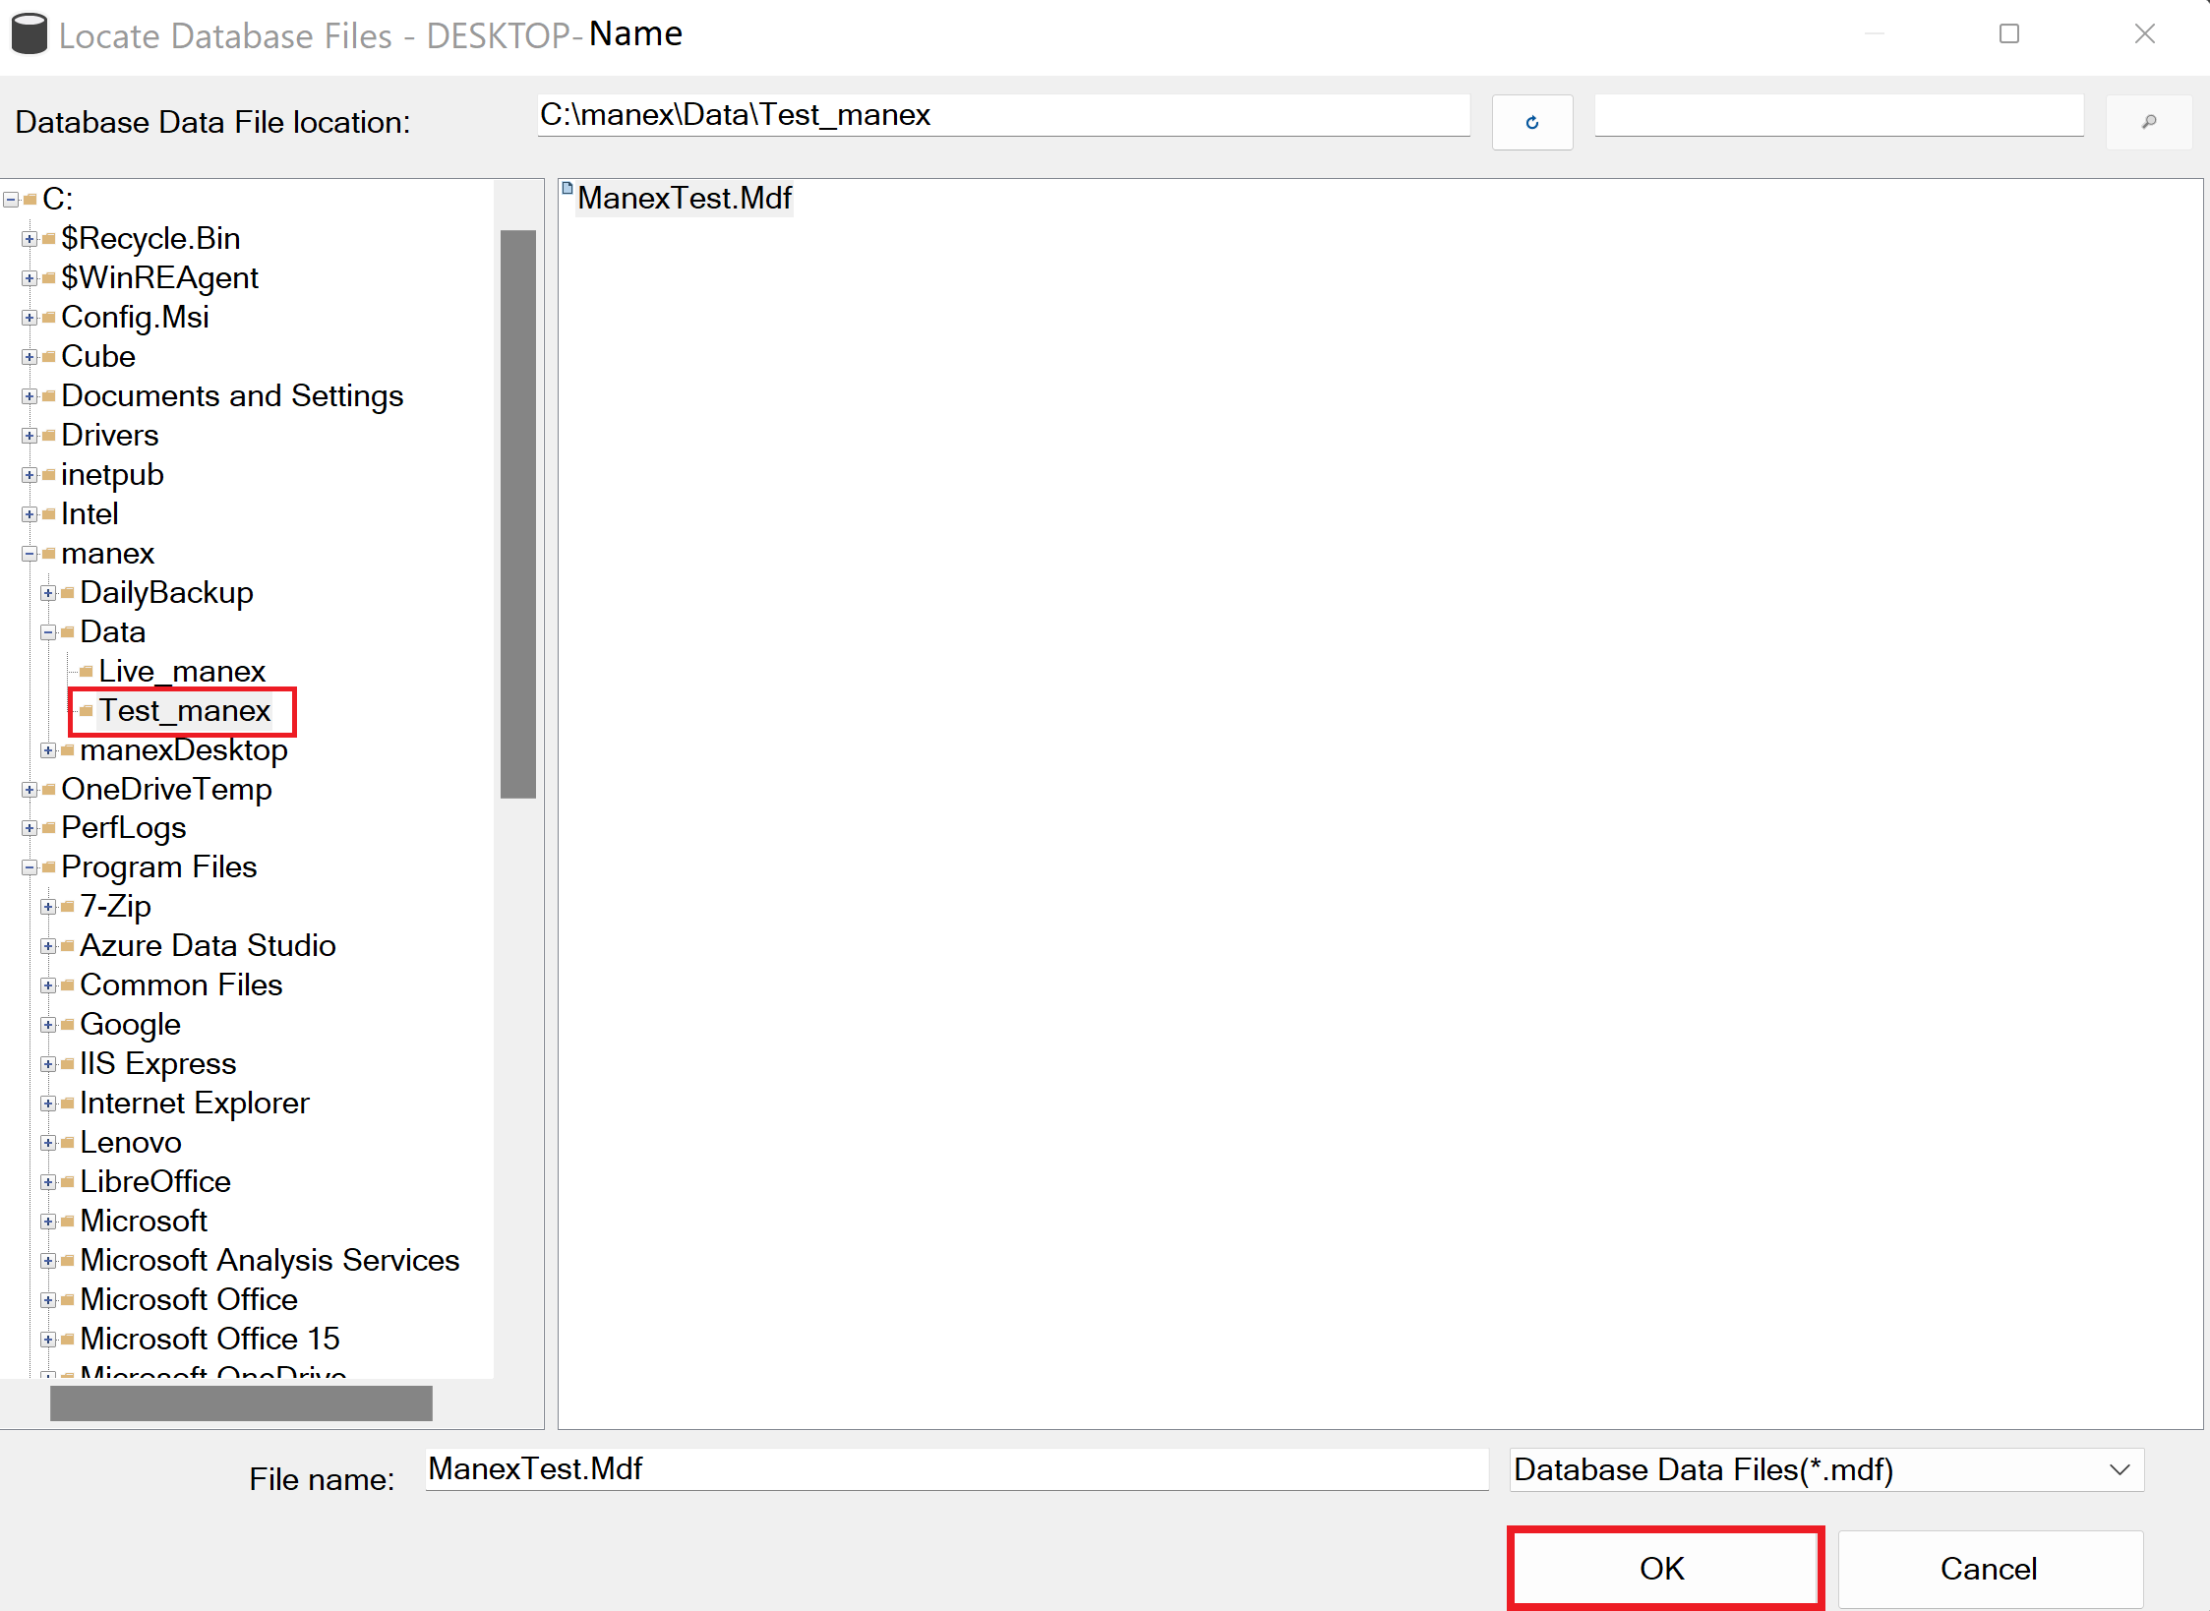Click the refresh location icon button

(x=1531, y=123)
